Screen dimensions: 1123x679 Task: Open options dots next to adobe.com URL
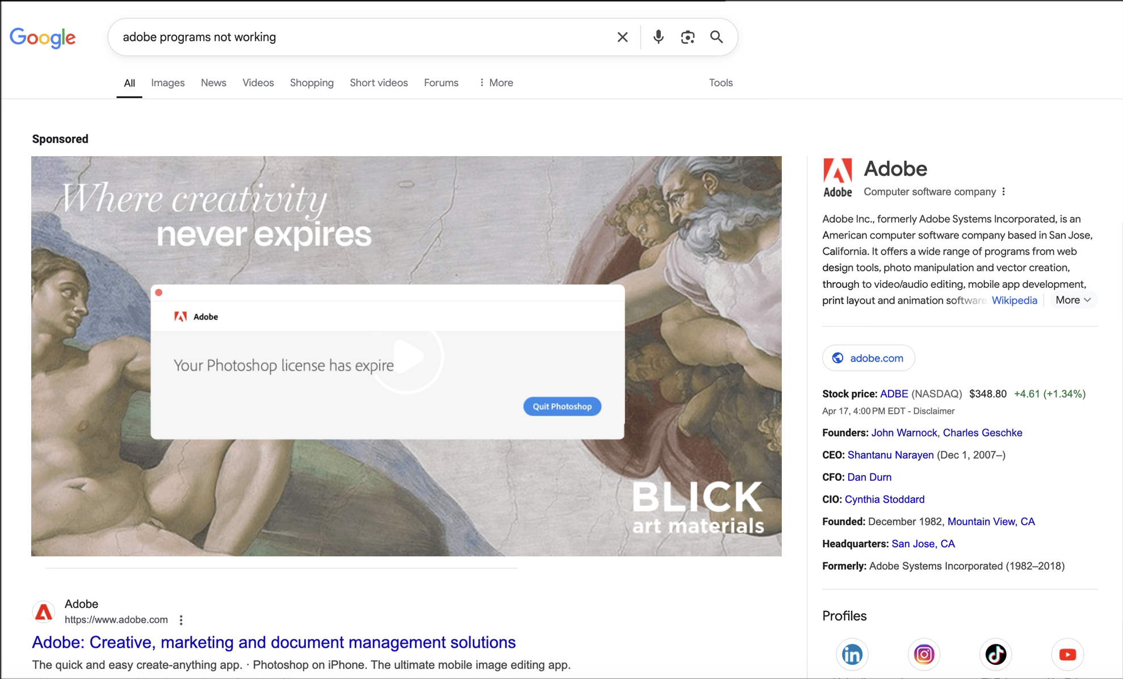(181, 620)
